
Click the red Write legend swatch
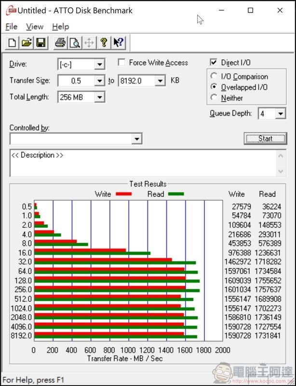click(x=124, y=194)
